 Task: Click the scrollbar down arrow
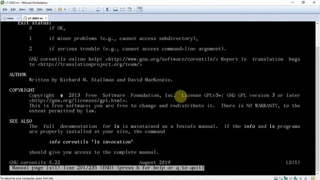317,173
